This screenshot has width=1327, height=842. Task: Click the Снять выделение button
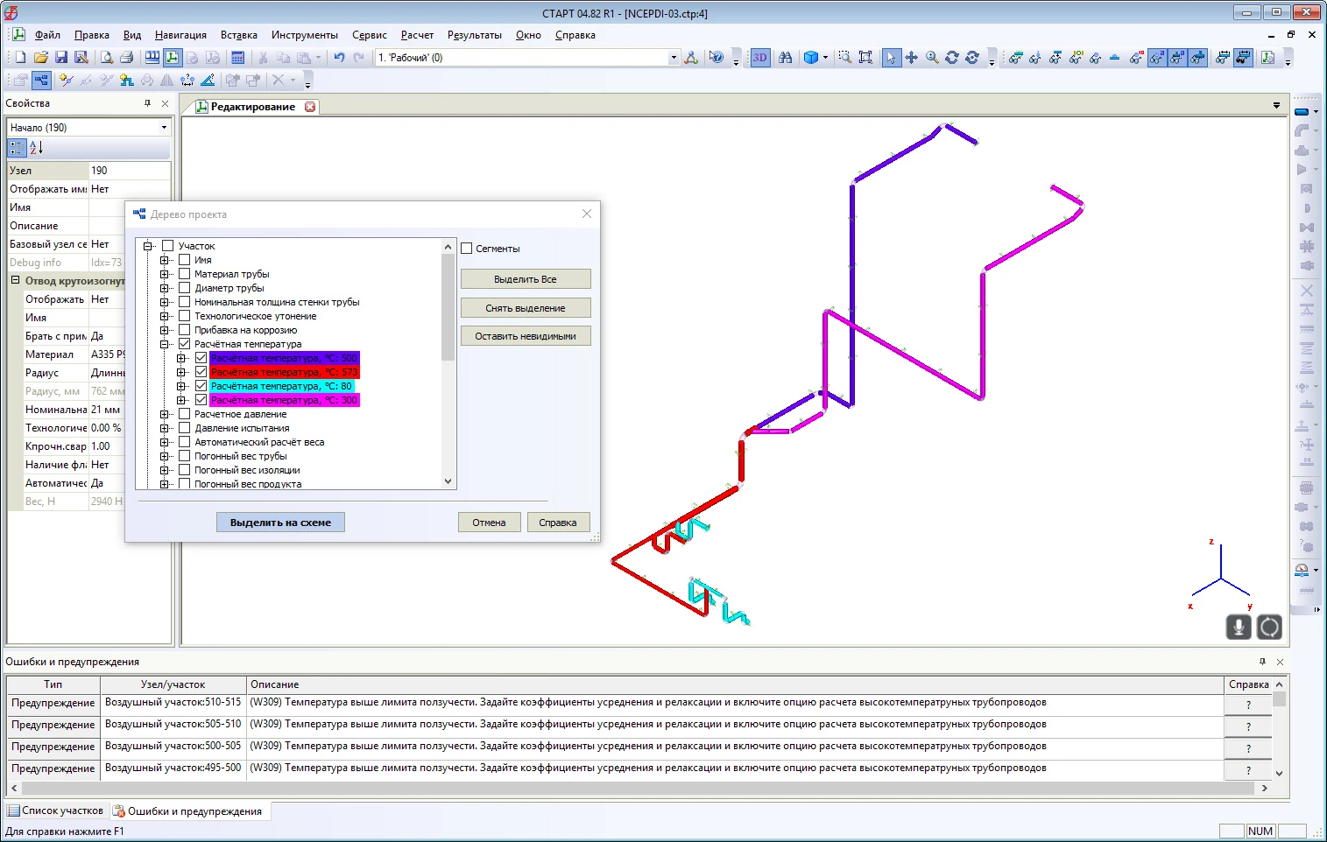525,308
